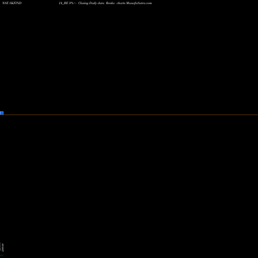Click the blue Renko brick on the chart

tap(2, 113)
